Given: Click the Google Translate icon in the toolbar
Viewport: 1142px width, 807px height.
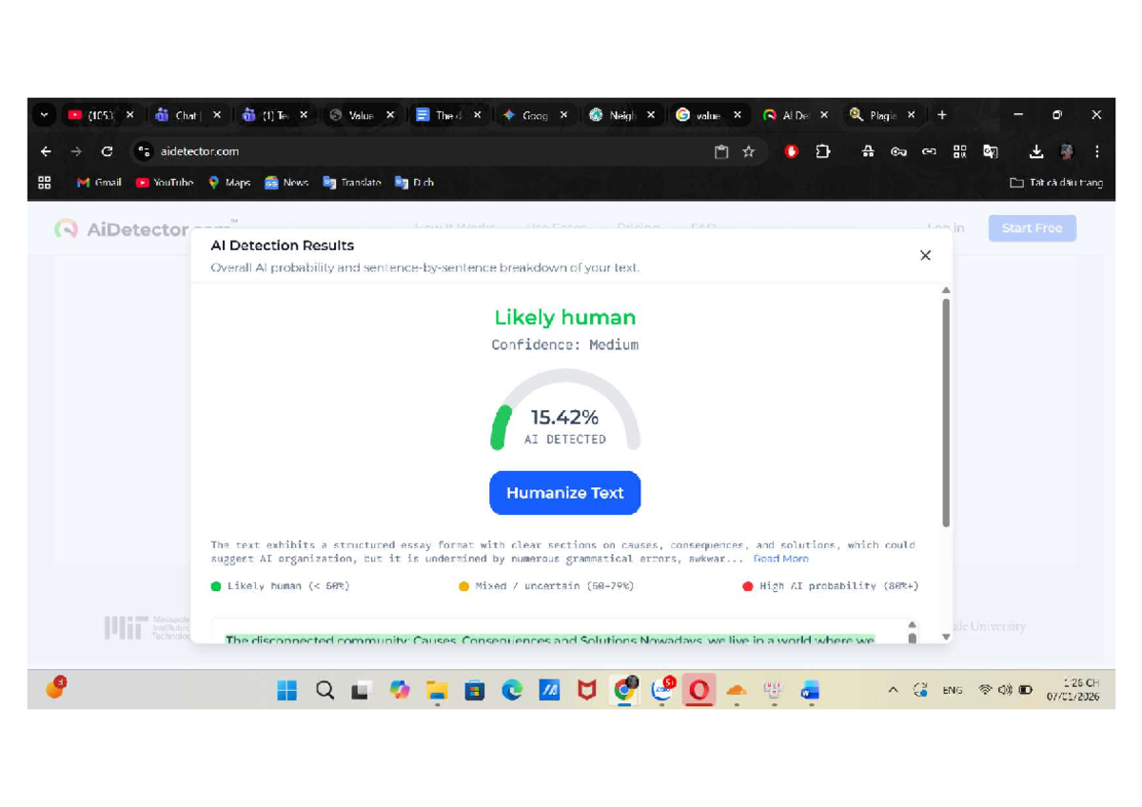Looking at the screenshot, I should [991, 151].
